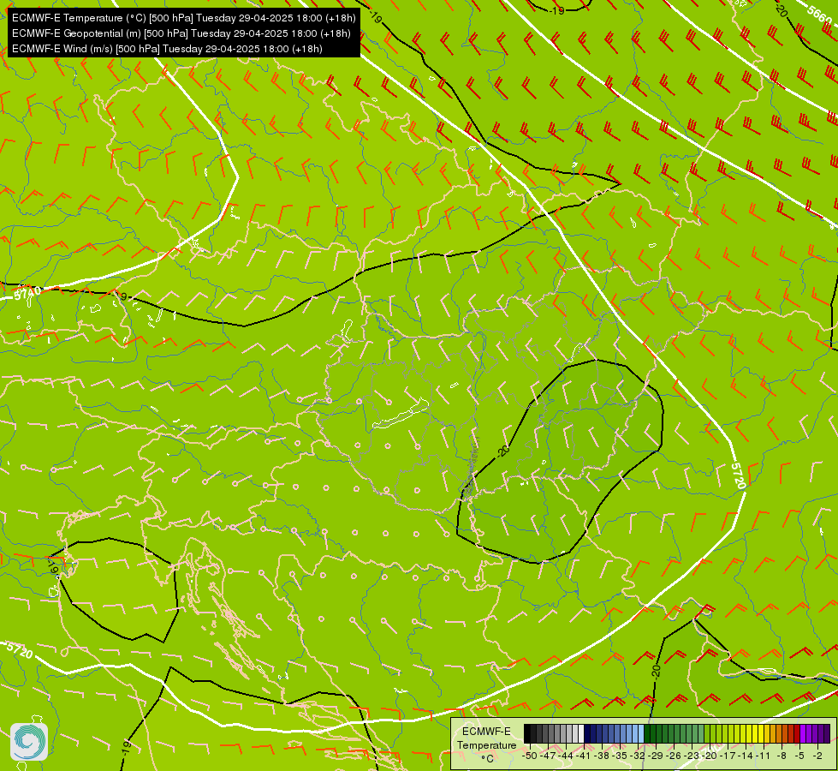
Task: Click the -8 value on the legend
Action: click(782, 756)
